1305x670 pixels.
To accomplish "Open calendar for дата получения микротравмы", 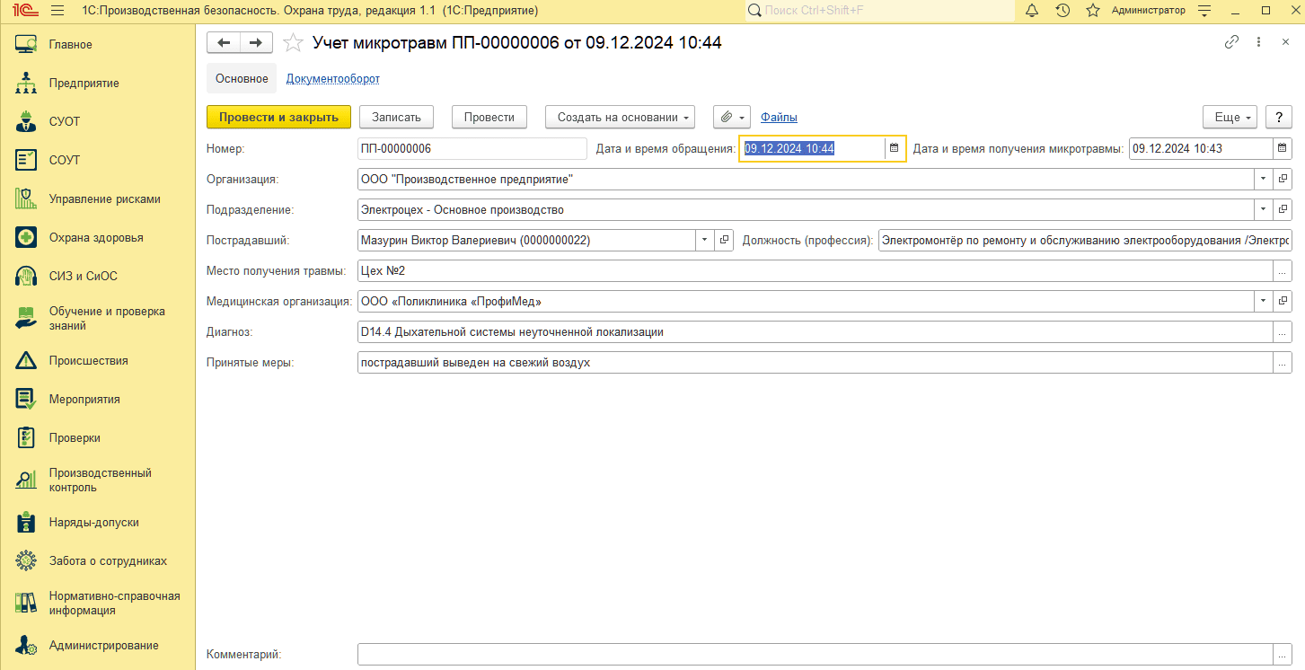I will (1283, 148).
